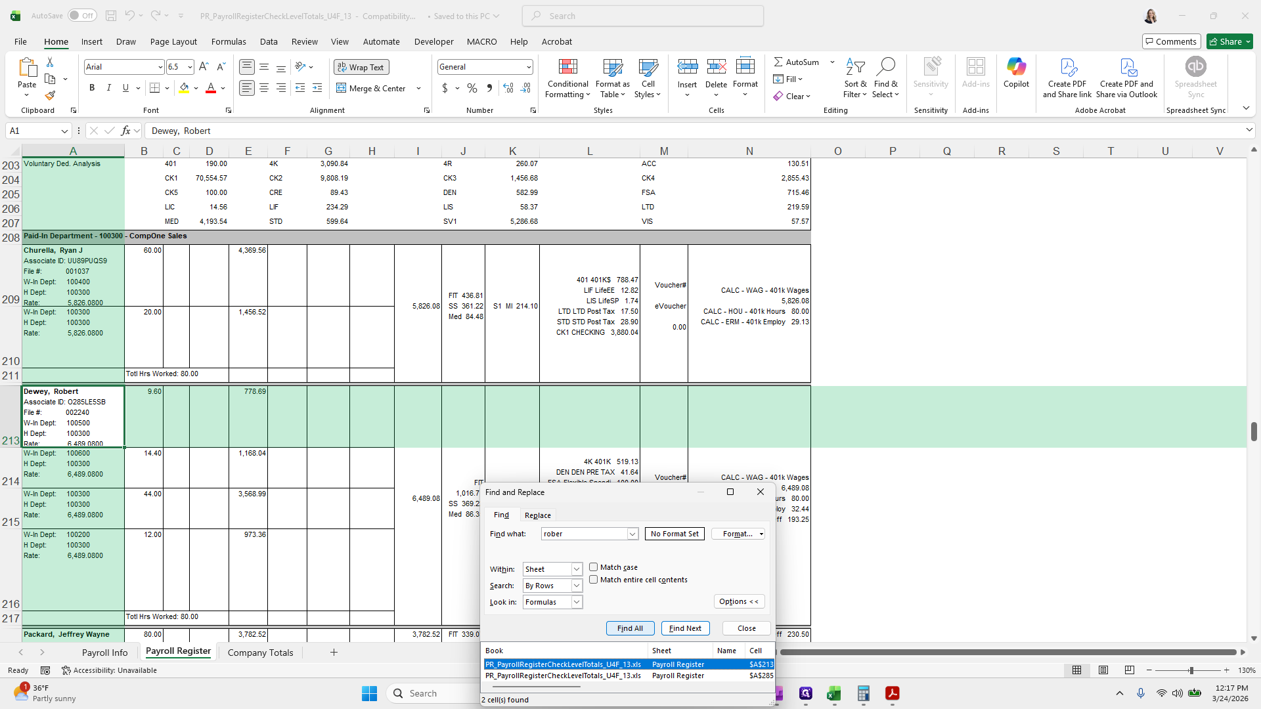
Task: Open the Page Layout ribbon tab
Action: pyautogui.click(x=173, y=41)
